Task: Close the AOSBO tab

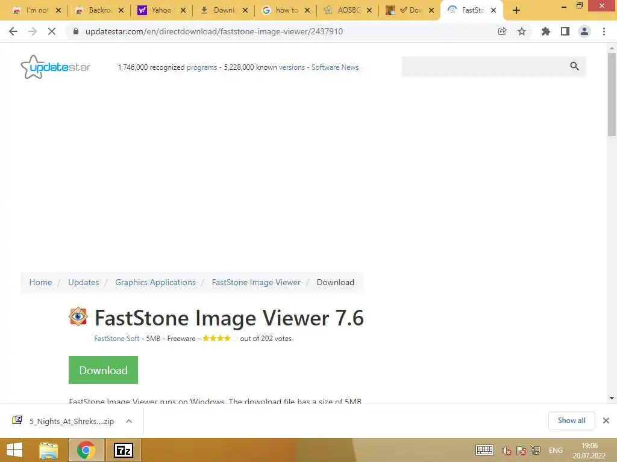Action: [x=369, y=10]
